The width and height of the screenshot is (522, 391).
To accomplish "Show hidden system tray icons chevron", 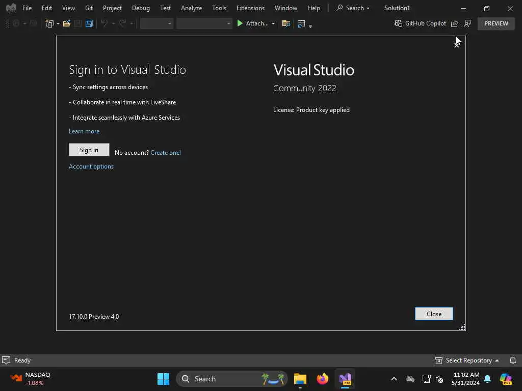I will point(394,379).
